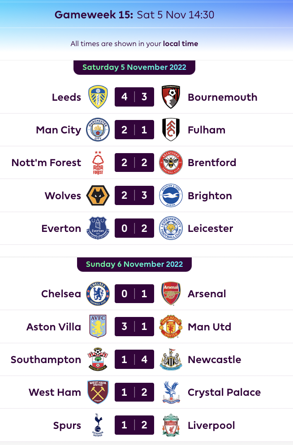Screen dimensions: 293x445
Task: Select the Arsenal cannon crest
Action: 171,294
